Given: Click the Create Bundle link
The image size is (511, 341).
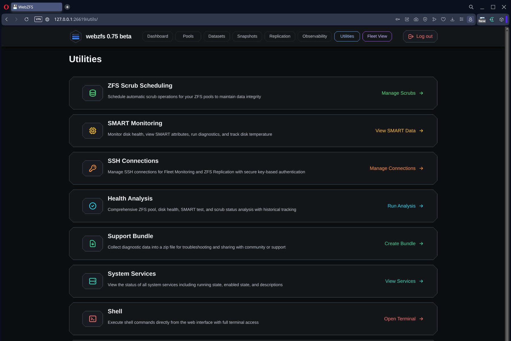Looking at the screenshot, I should point(404,243).
